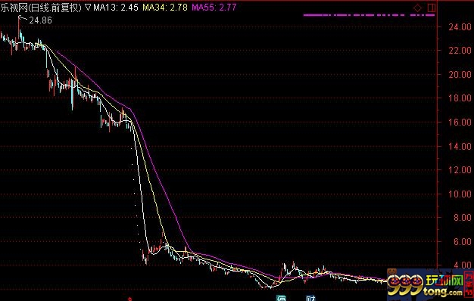Click the 24.86 high price arrow marker
This screenshot has height=301, width=474.
pos(35,20)
